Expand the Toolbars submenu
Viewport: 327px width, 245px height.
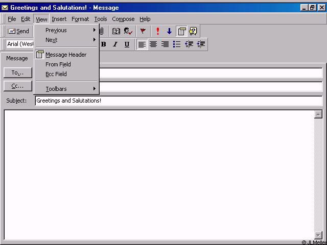coord(66,89)
